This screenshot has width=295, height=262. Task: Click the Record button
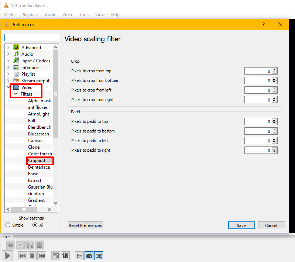pos(11,245)
